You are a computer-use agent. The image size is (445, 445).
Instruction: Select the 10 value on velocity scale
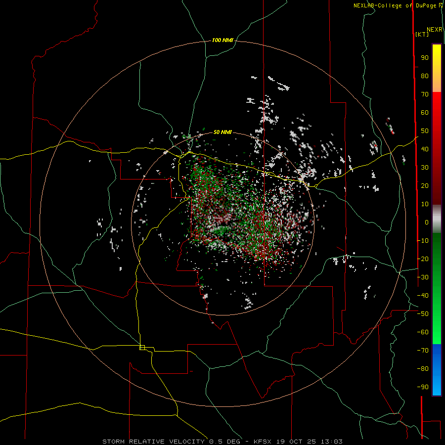425,204
